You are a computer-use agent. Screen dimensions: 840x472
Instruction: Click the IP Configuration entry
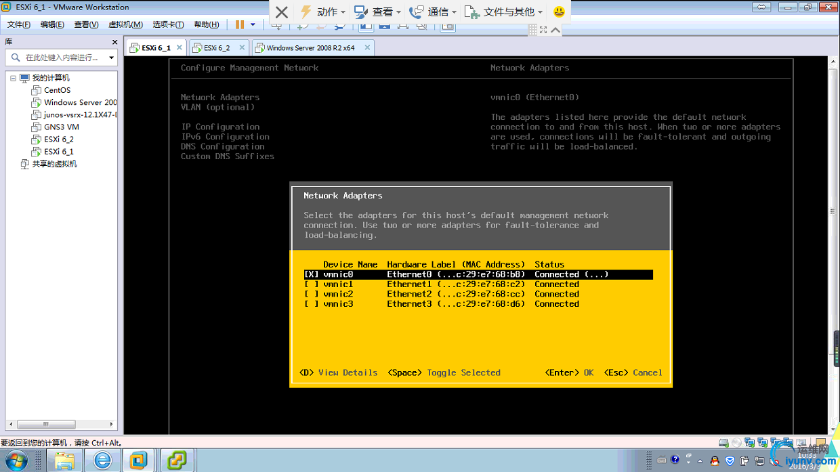point(220,127)
